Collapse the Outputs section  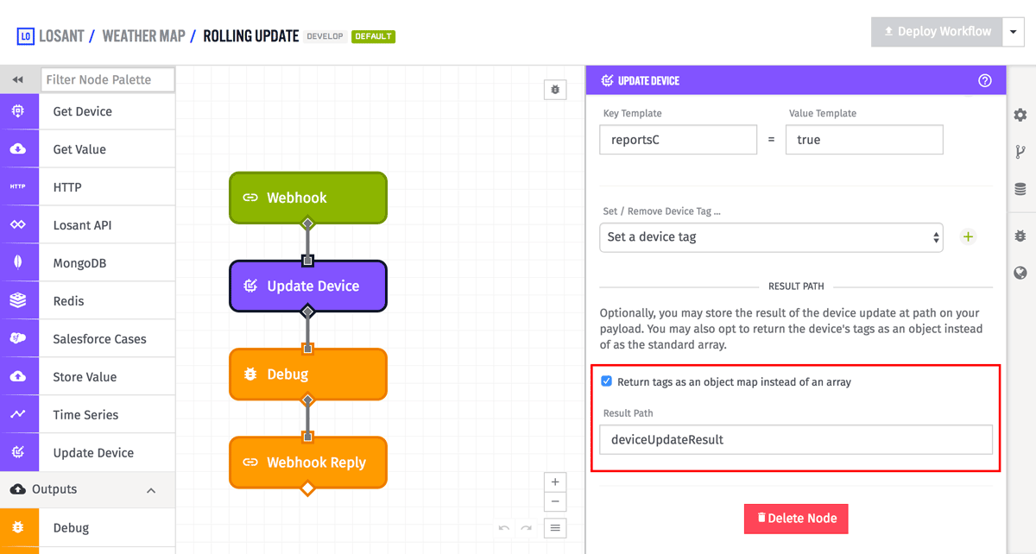(151, 490)
